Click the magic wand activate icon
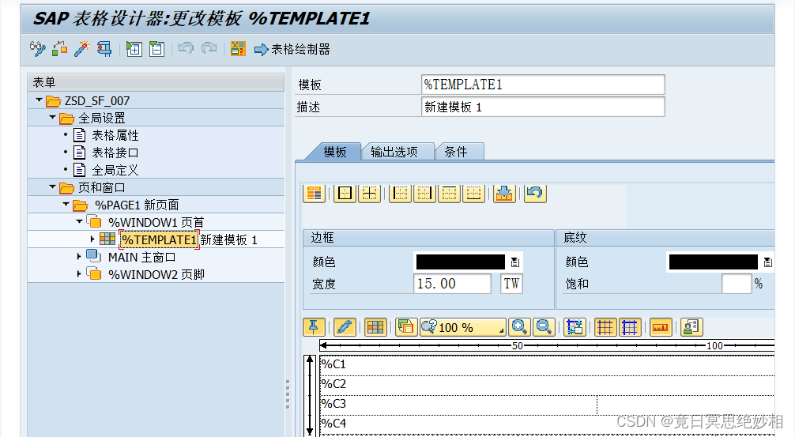The height and width of the screenshot is (437, 795). tap(81, 49)
